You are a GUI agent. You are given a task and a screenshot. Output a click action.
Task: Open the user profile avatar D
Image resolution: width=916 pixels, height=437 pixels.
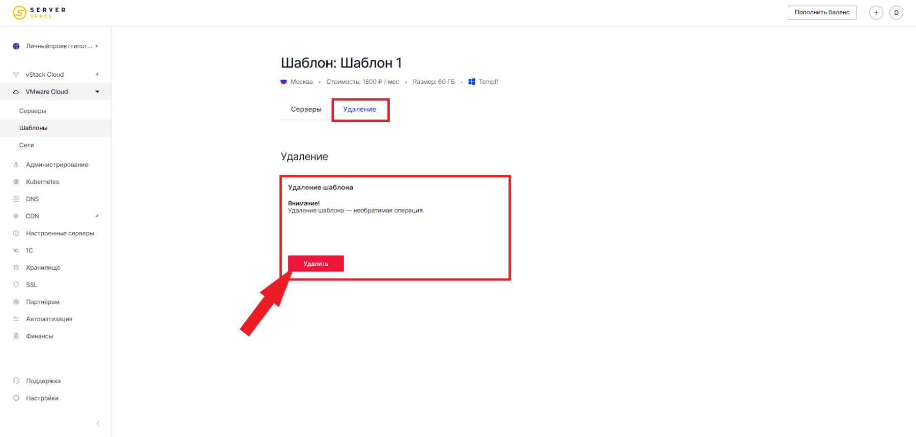point(896,13)
